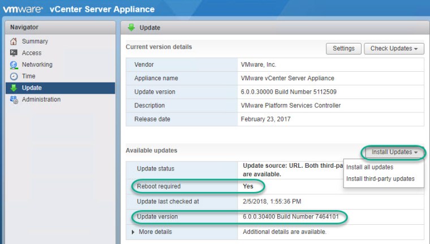Select the VMware, Inc. value
Screen dimensions: 430x244
click(x=259, y=64)
